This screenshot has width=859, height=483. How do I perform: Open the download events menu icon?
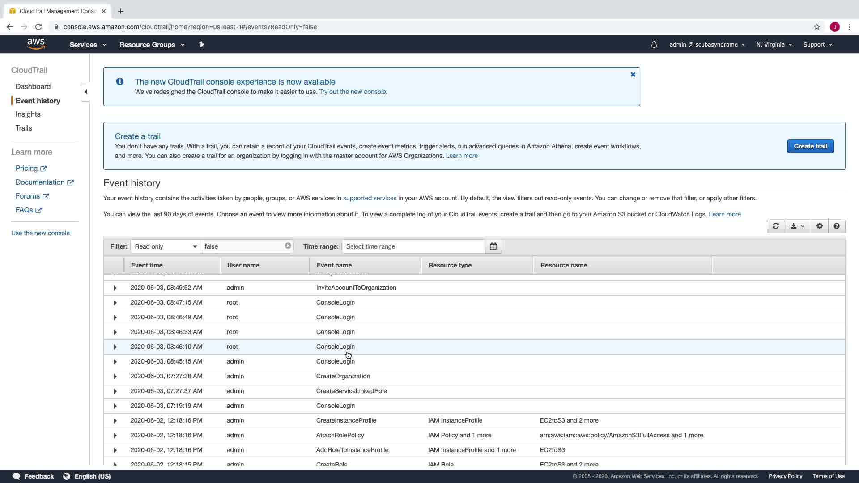tap(797, 226)
